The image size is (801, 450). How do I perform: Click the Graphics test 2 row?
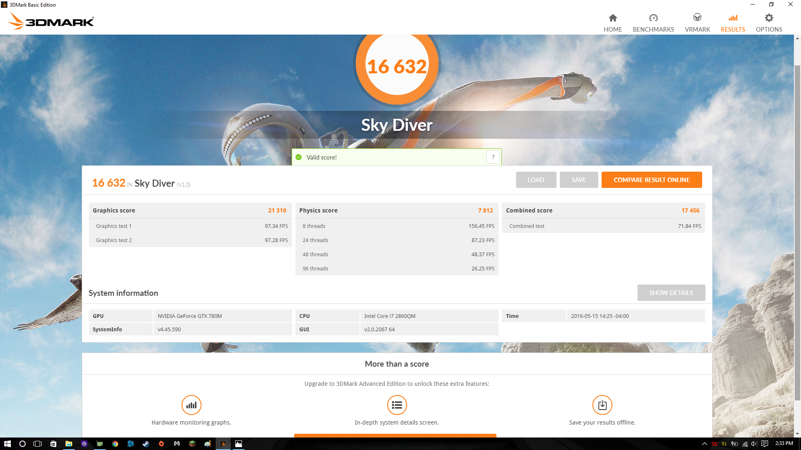(190, 240)
